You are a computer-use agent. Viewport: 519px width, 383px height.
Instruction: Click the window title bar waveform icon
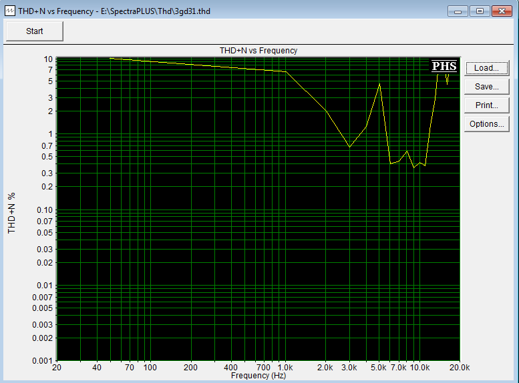(9, 11)
